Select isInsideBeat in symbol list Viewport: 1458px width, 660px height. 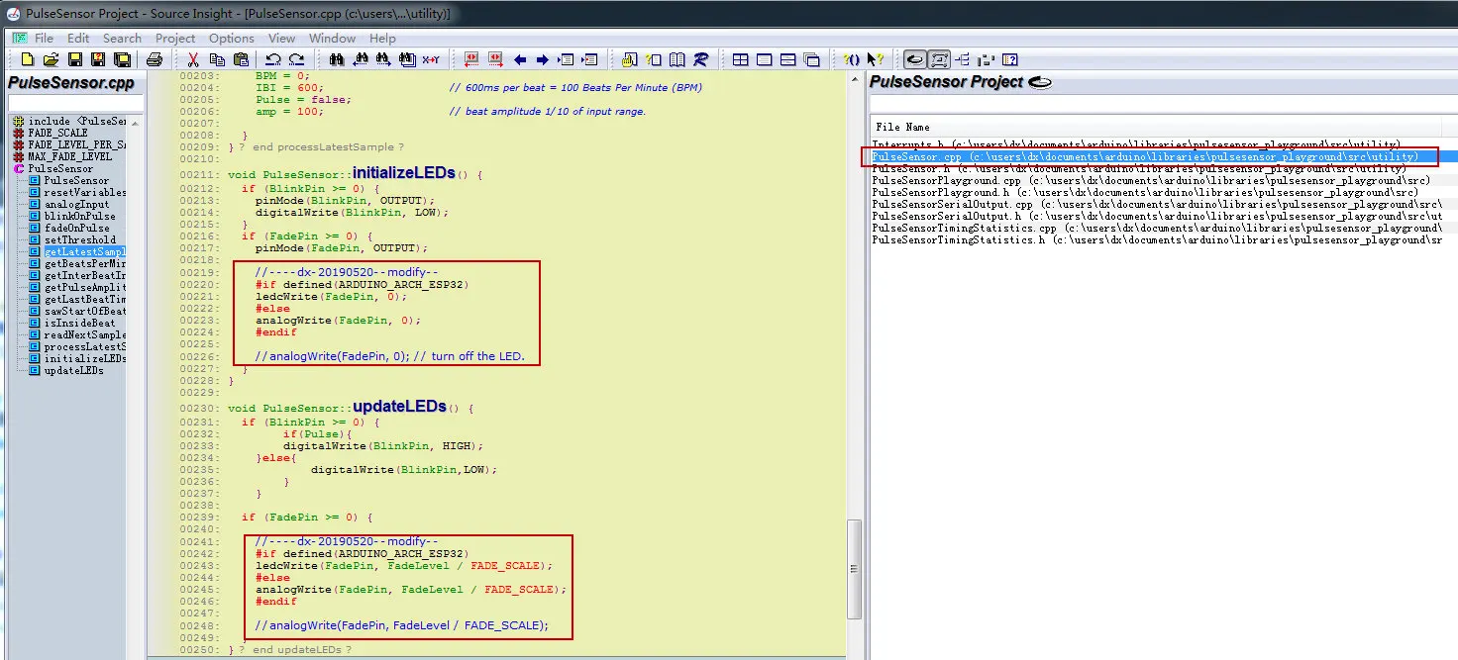click(79, 323)
